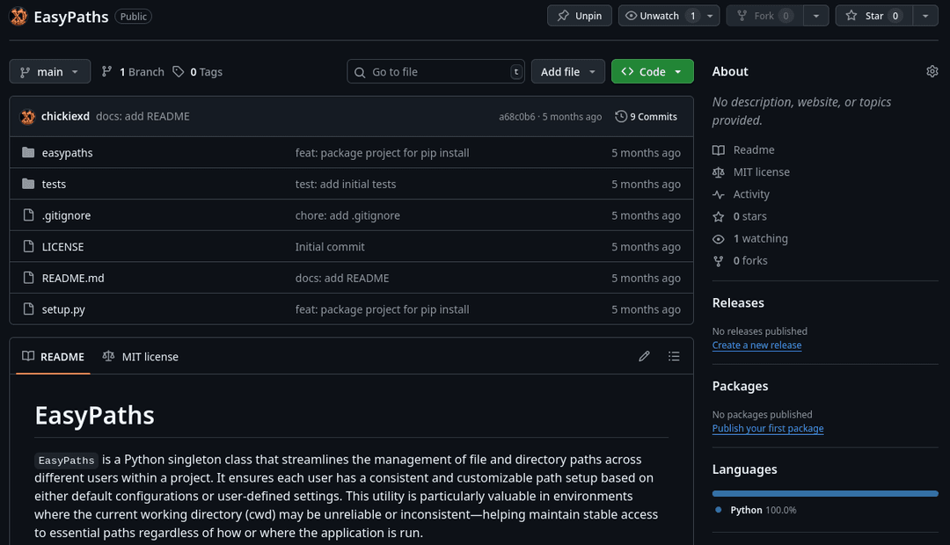Click the clock history icon next to 9 Commits
The image size is (950, 545).
tap(621, 116)
